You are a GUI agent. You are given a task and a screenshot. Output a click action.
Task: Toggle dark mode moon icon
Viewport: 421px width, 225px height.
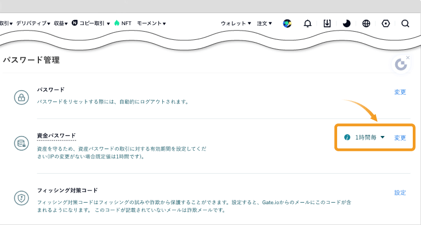coord(346,23)
